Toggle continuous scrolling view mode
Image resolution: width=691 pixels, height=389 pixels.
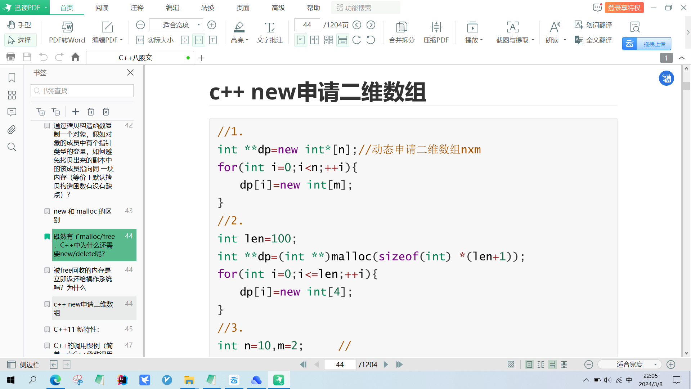coord(343,40)
